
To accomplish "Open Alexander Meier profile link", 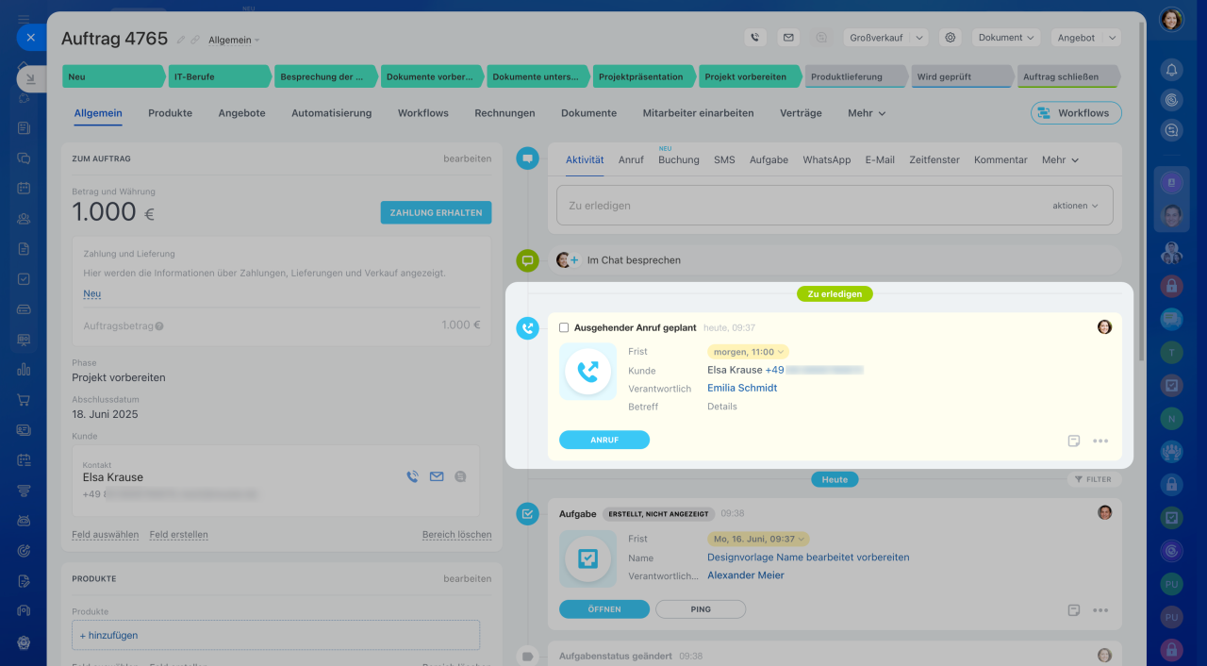I will point(746,575).
